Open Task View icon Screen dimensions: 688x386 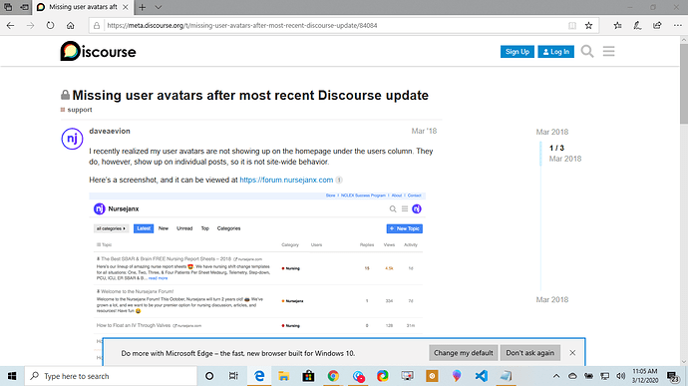(x=233, y=376)
